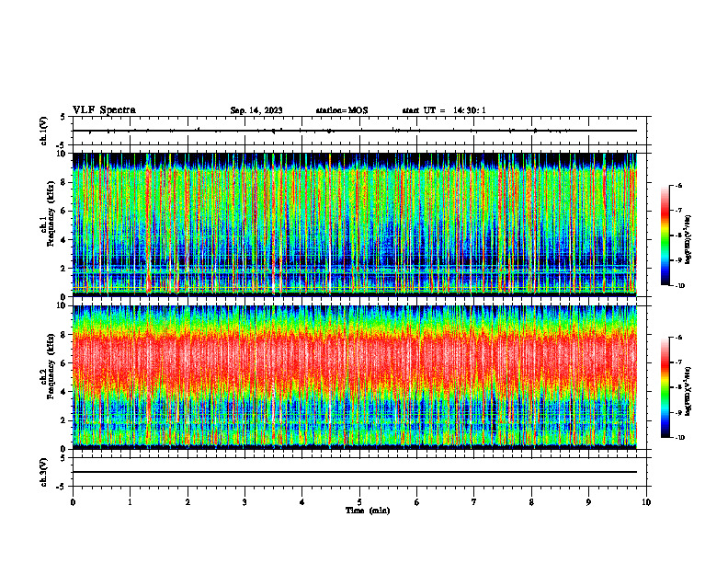Click the 2 kHz tick label of ch.2 spectrogram

pyautogui.click(x=64, y=420)
